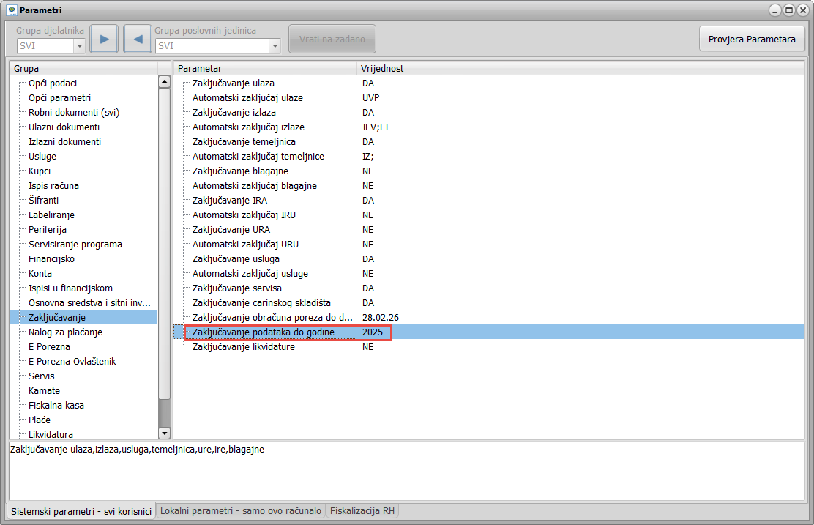The height and width of the screenshot is (525, 814).
Task: Select the Sistemski parametri tab
Action: (81, 511)
